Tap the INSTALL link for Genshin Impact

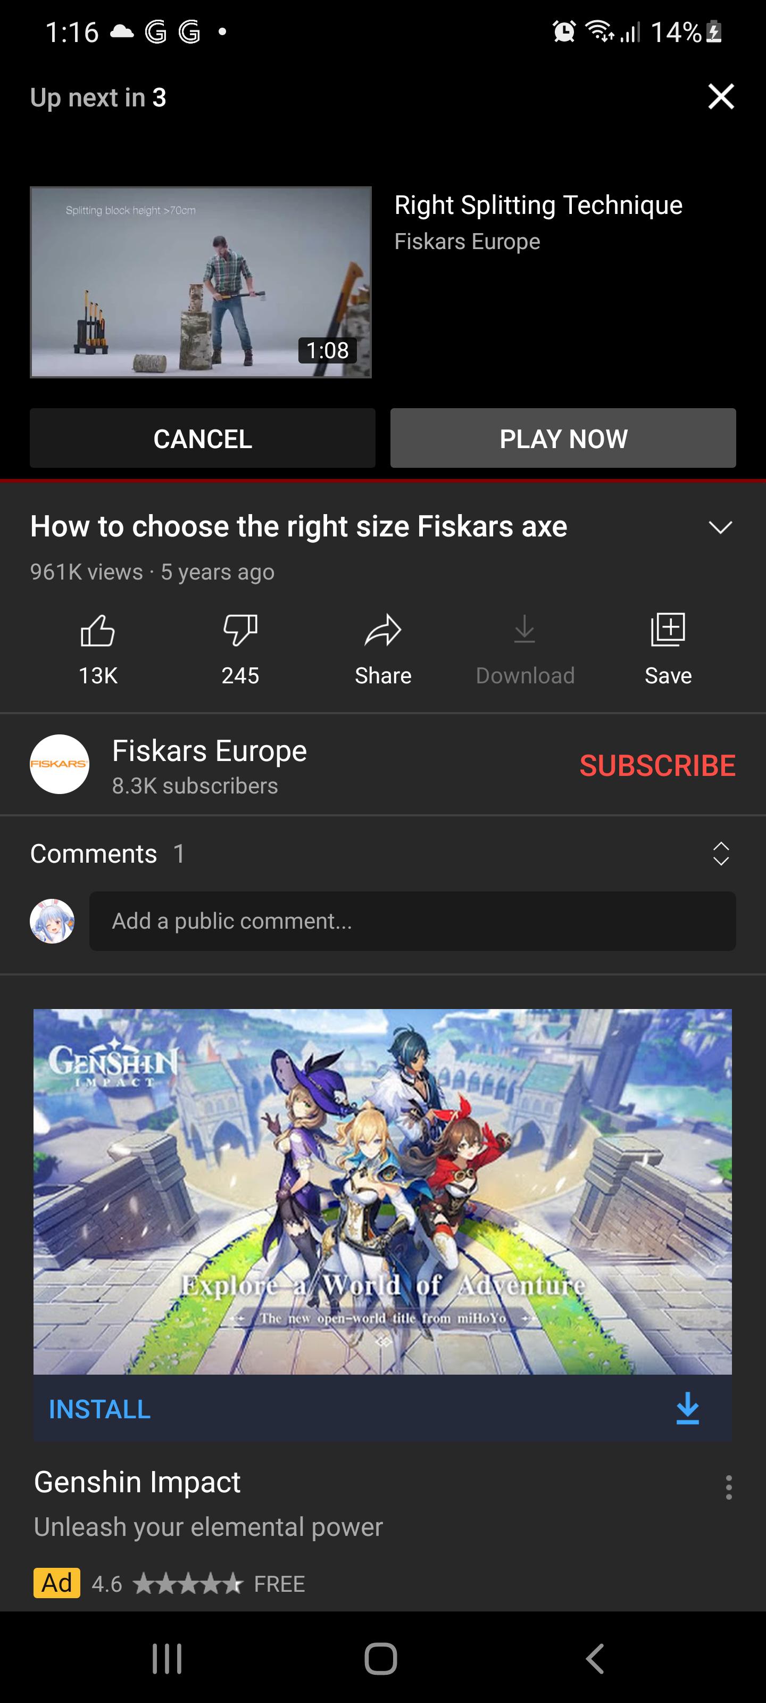point(100,1409)
